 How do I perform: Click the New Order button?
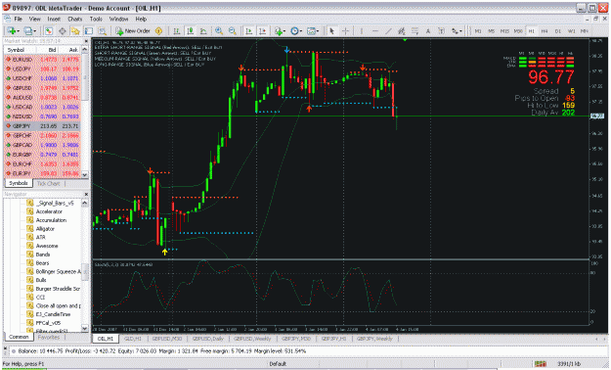(133, 31)
